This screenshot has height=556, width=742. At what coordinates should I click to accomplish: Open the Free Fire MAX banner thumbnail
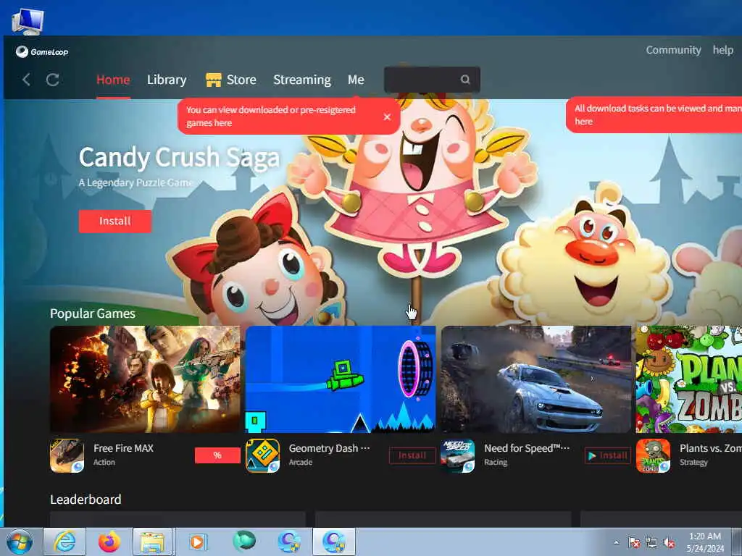pyautogui.click(x=145, y=379)
